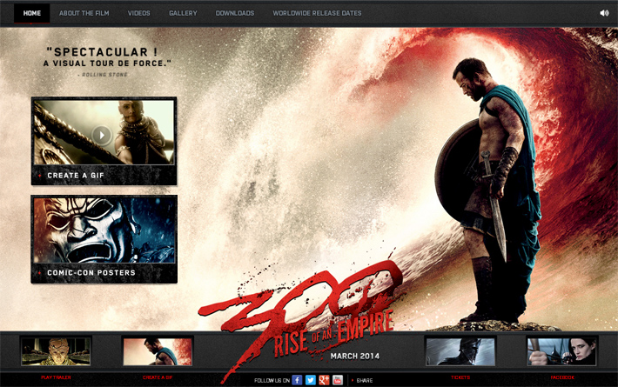618x387 pixels.
Task: Click the Create a GIF card label
Action: point(76,176)
